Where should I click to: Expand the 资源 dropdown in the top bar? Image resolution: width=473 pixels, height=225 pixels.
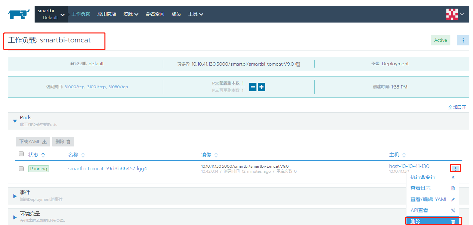pos(131,14)
